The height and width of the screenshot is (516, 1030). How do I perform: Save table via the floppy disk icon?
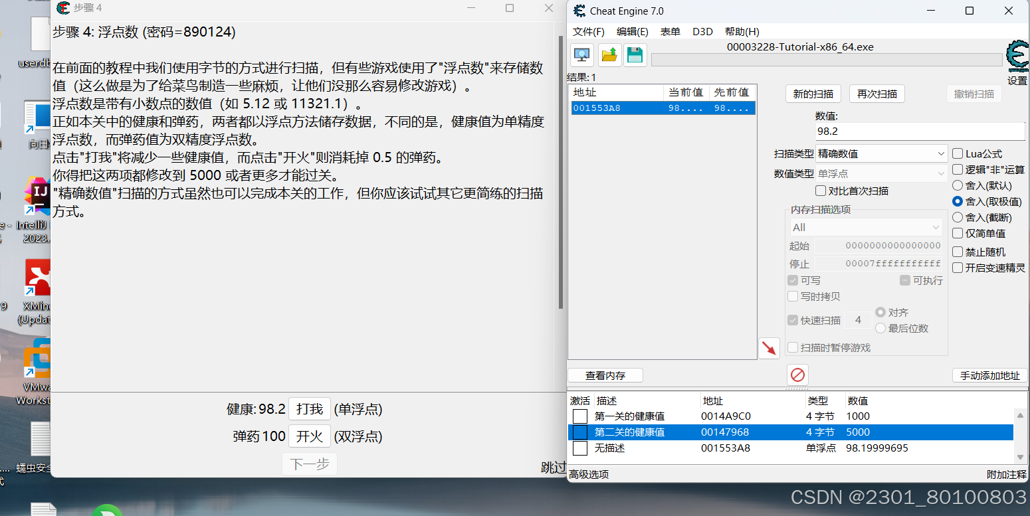point(635,55)
